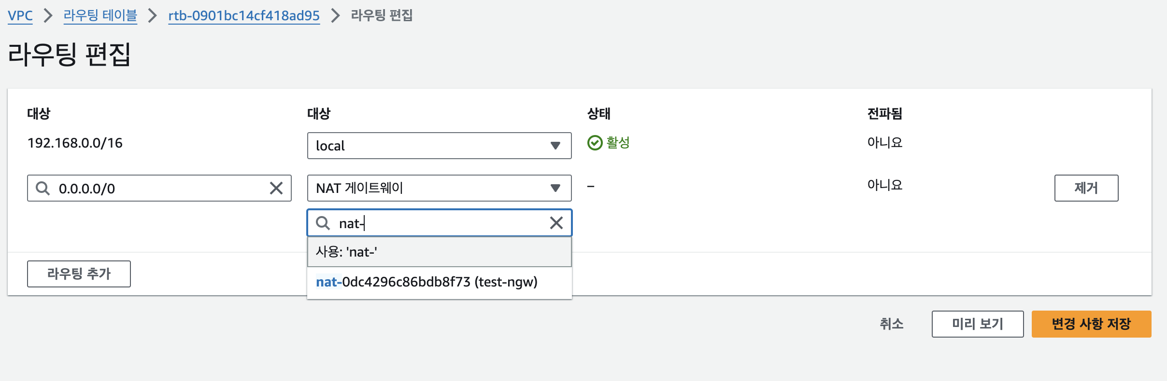The height and width of the screenshot is (381, 1167).
Task: Clear the 0.0.0.0/0 destination field
Action: click(x=276, y=188)
